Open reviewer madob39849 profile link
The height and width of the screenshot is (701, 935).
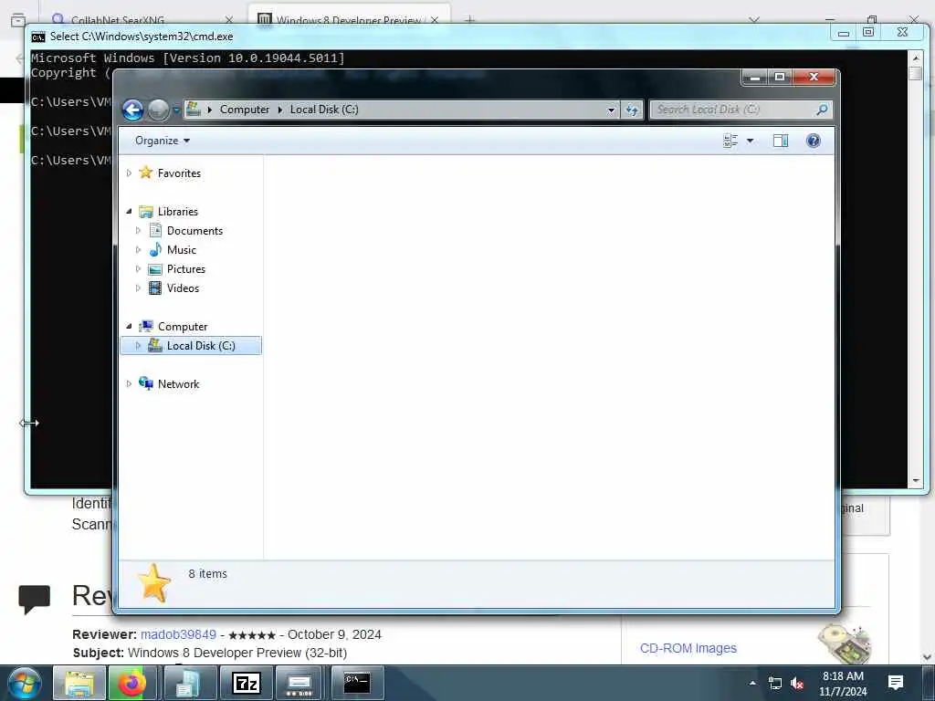click(x=178, y=634)
